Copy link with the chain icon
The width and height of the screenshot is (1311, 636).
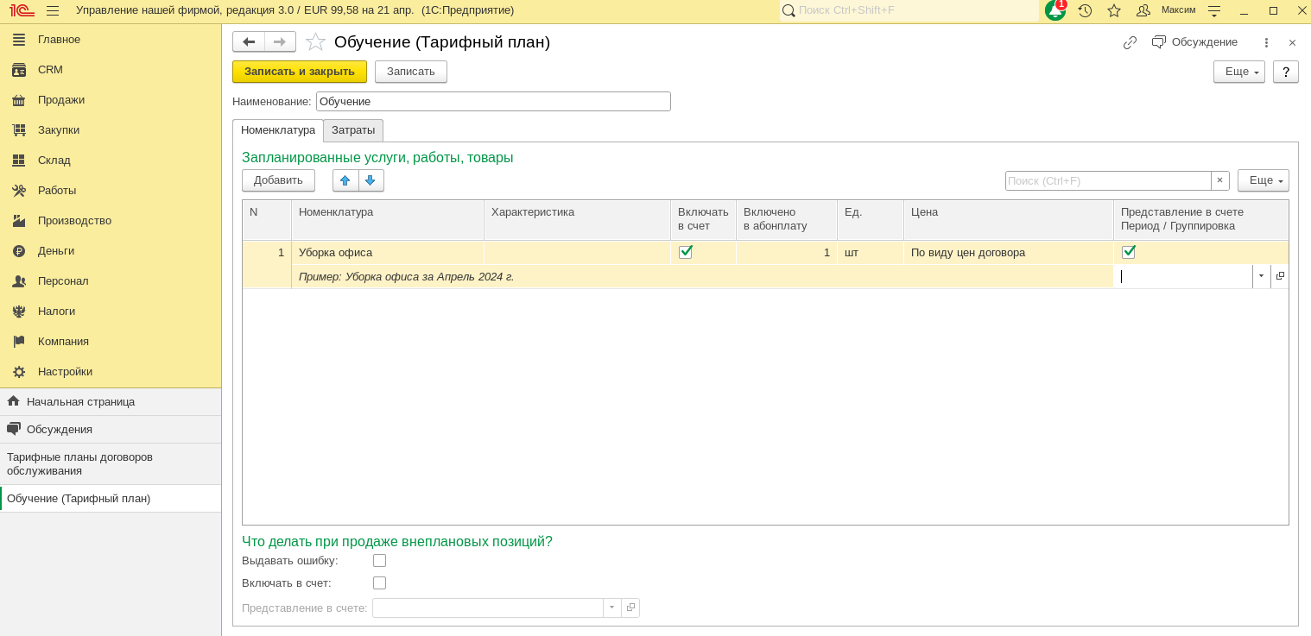pos(1130,42)
